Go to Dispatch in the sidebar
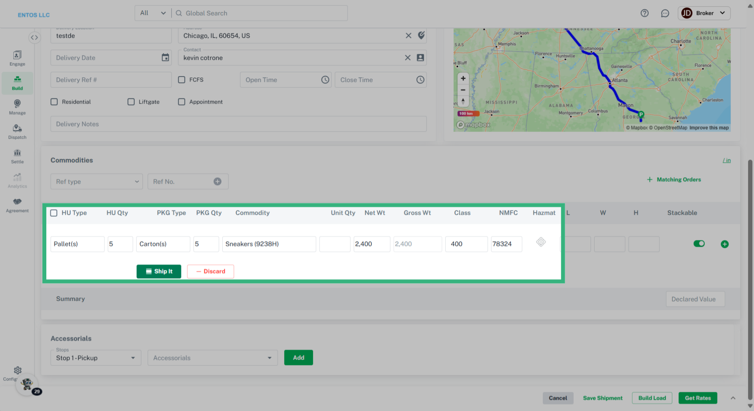This screenshot has width=754, height=411. [17, 132]
